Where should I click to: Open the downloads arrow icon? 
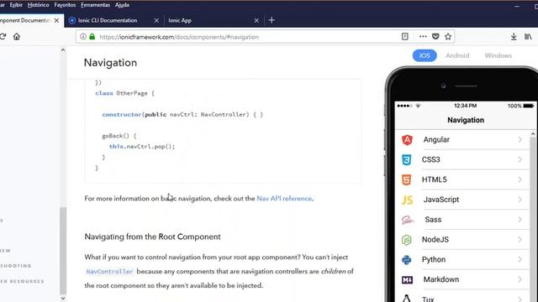(x=514, y=37)
